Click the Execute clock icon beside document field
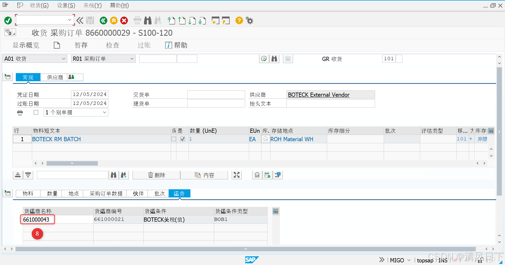The width and height of the screenshot is (505, 265). [x=264, y=59]
